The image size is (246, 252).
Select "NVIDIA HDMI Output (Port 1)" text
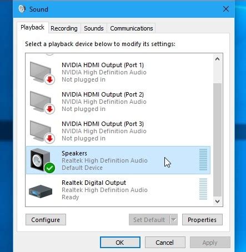[103, 65]
